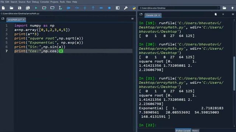Open PYTHONPATH manager python icon
The width and height of the screenshot is (236, 132).
pyautogui.click(x=134, y=8)
